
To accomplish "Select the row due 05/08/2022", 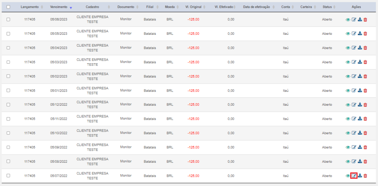I will pos(8,161).
